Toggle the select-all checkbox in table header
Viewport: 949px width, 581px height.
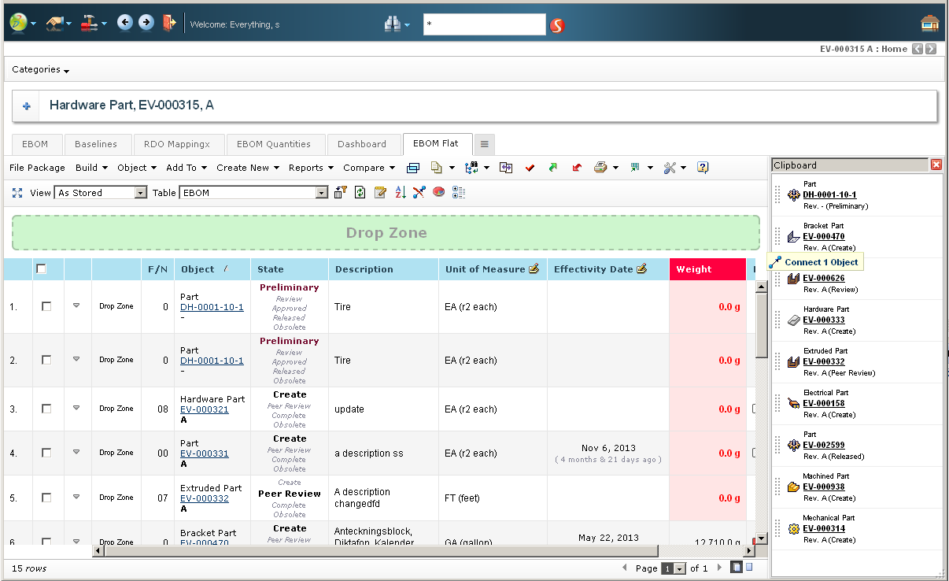[x=42, y=269]
